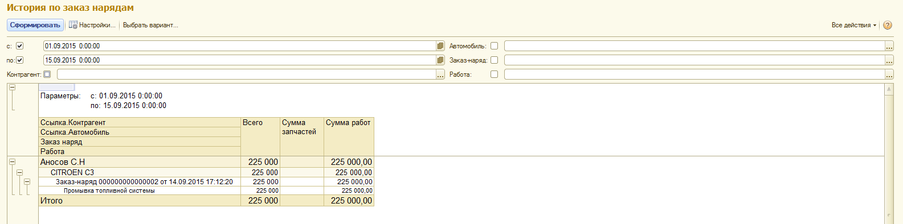Open Автомобиль selection ellipsis button
903x224 pixels.
point(889,46)
